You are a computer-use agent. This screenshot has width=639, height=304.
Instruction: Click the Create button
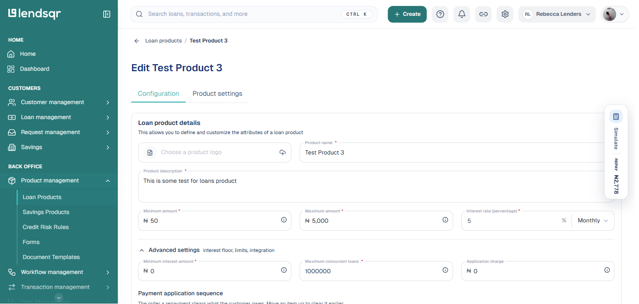pyautogui.click(x=407, y=14)
